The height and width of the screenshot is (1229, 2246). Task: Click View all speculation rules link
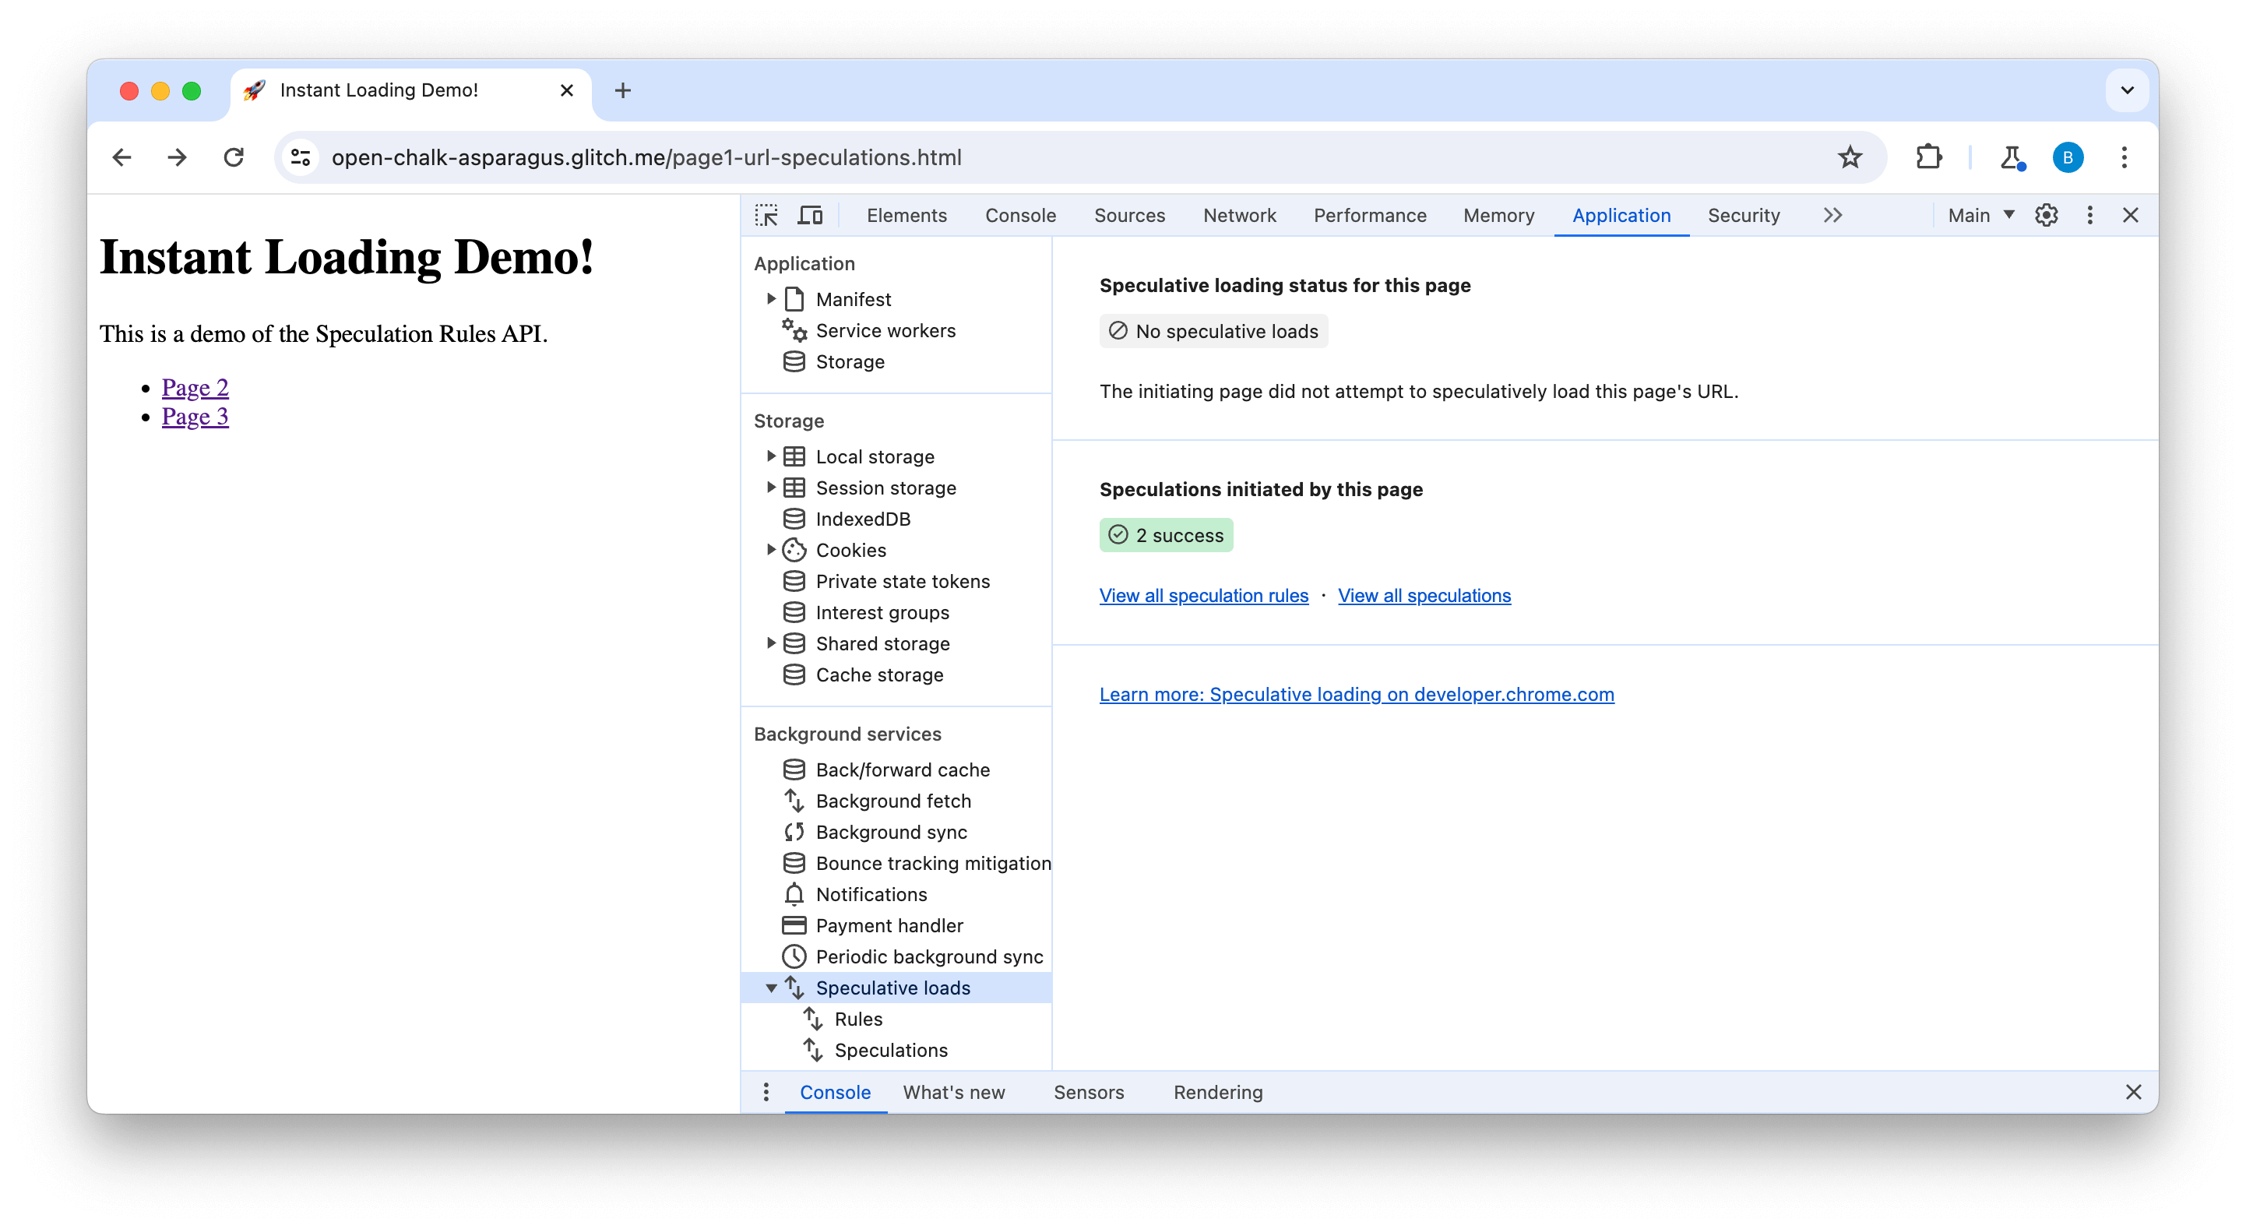[1203, 595]
